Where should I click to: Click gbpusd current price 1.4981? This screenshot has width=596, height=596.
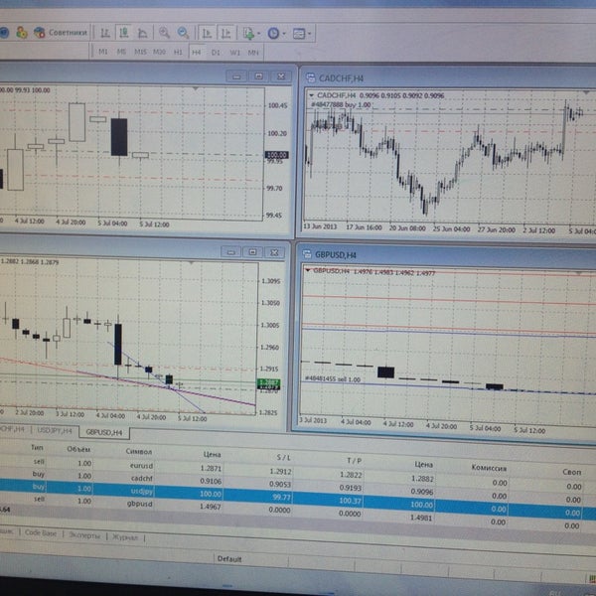tap(421, 518)
